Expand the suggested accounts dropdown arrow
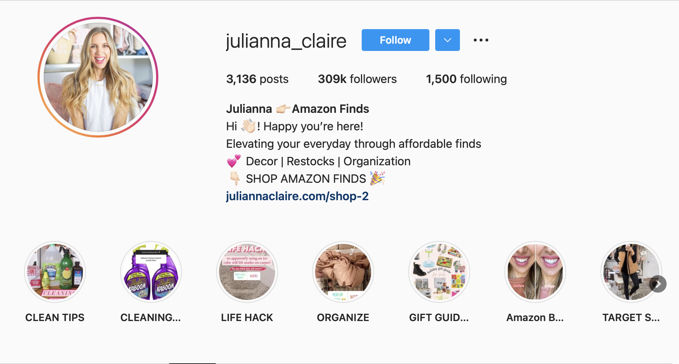Image resolution: width=679 pixels, height=364 pixels. click(x=448, y=40)
